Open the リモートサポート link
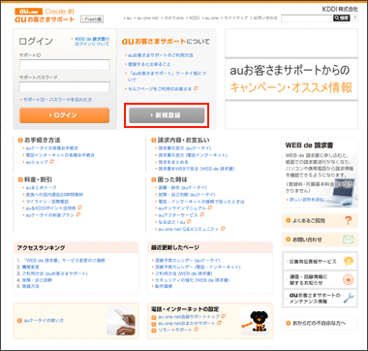This screenshot has width=368, height=351. pyautogui.click(x=175, y=330)
